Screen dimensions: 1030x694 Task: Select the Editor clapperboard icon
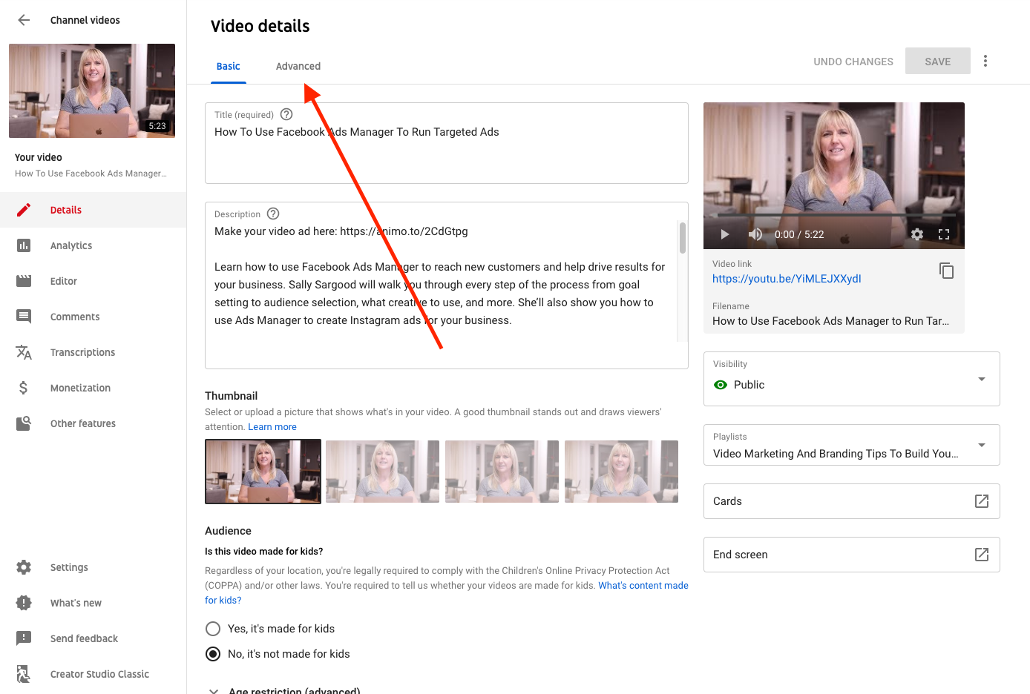point(24,281)
